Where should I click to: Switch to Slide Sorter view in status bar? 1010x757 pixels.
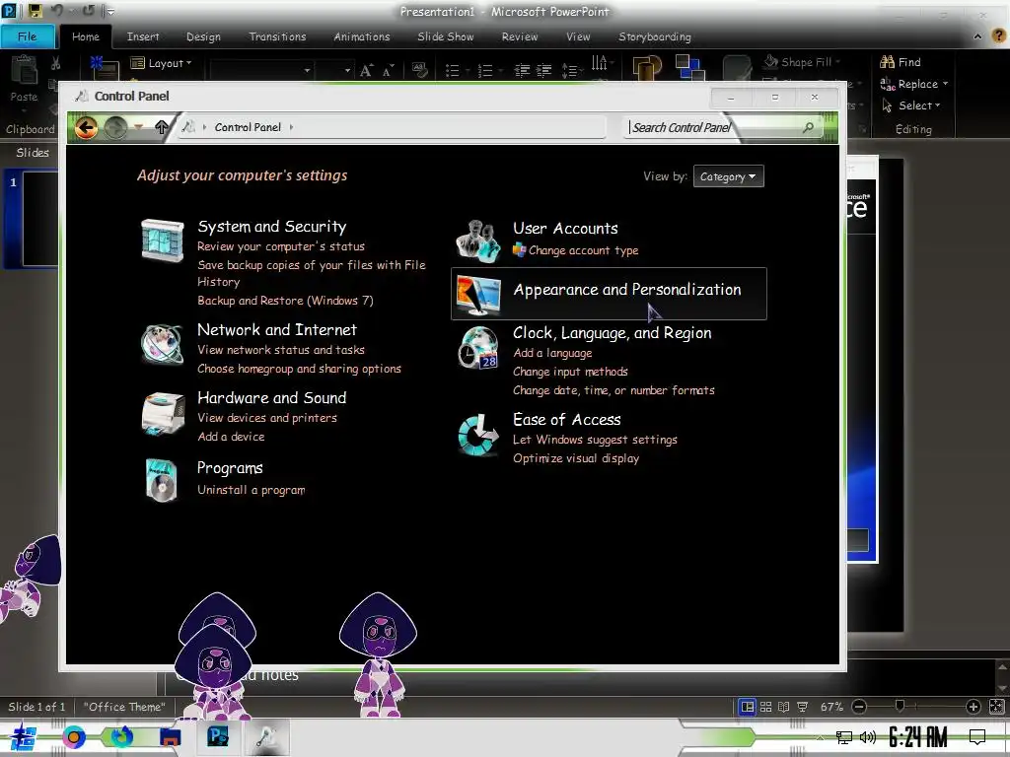765,707
